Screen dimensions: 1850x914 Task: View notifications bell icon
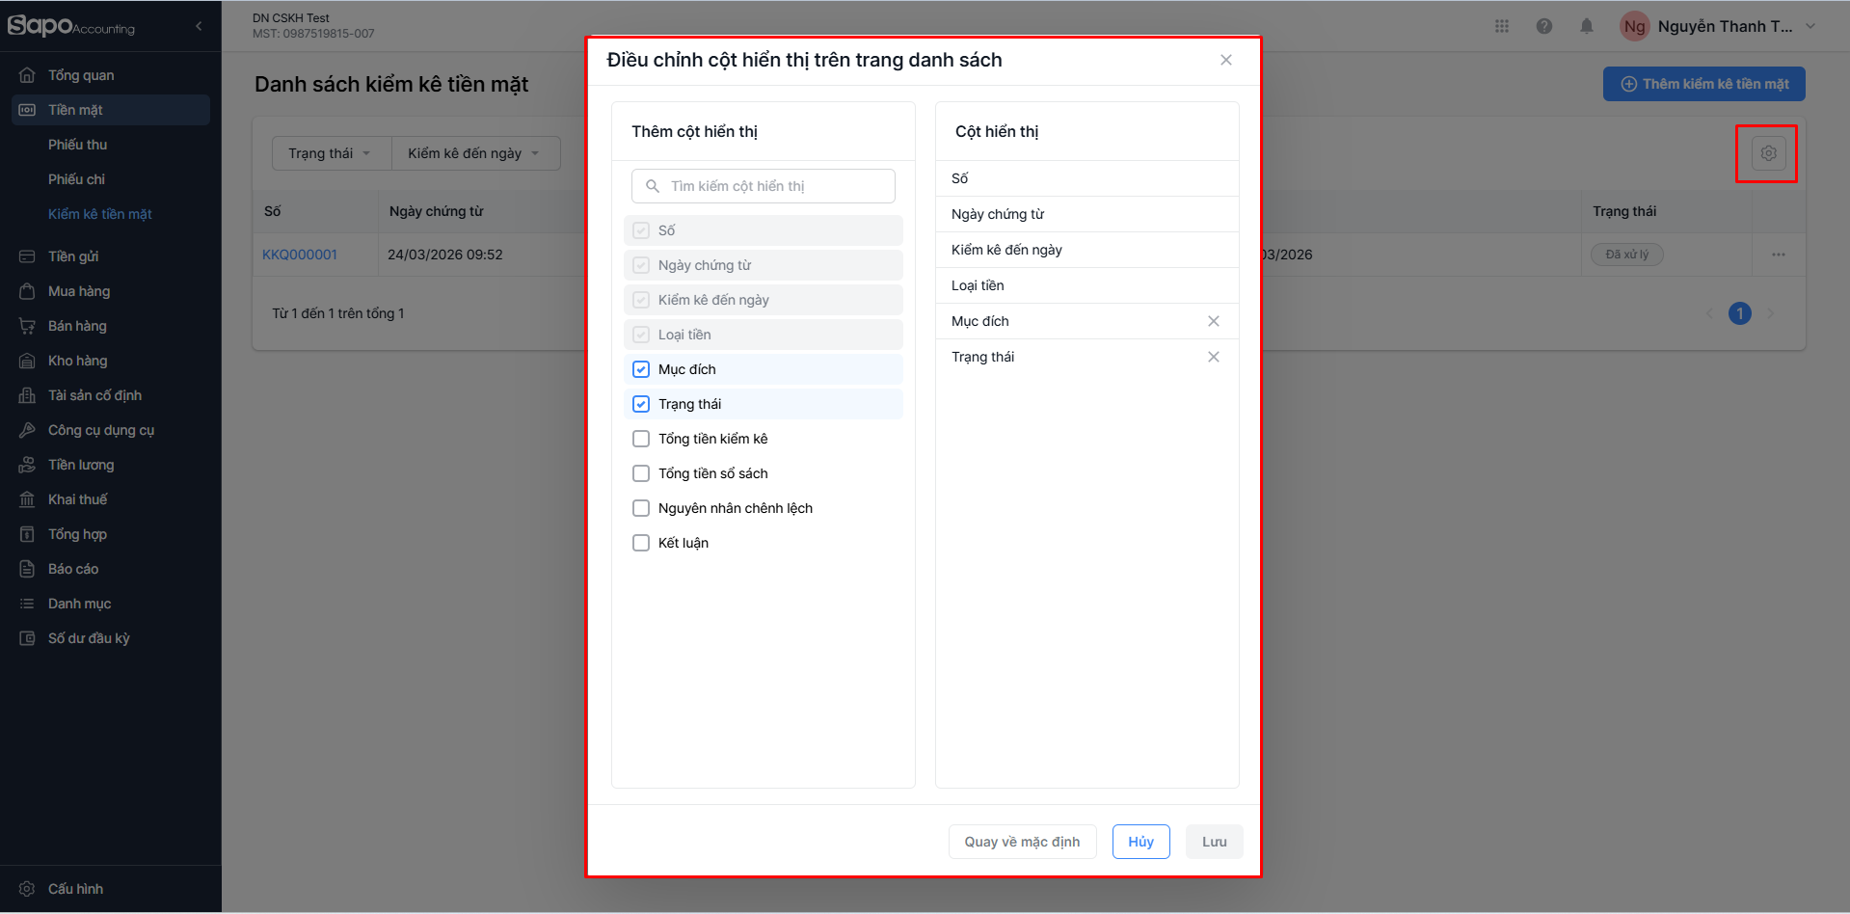(1587, 26)
